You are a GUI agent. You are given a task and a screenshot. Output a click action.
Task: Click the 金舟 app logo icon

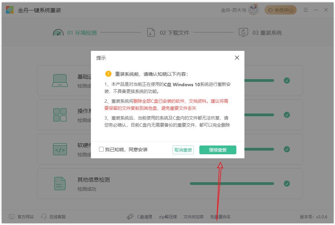tap(9, 10)
